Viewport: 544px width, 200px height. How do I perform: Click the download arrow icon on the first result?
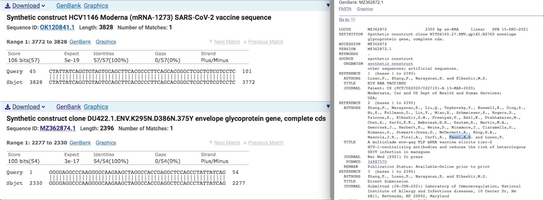point(8,6)
